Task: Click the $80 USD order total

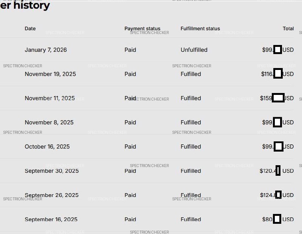Action: pos(278,219)
